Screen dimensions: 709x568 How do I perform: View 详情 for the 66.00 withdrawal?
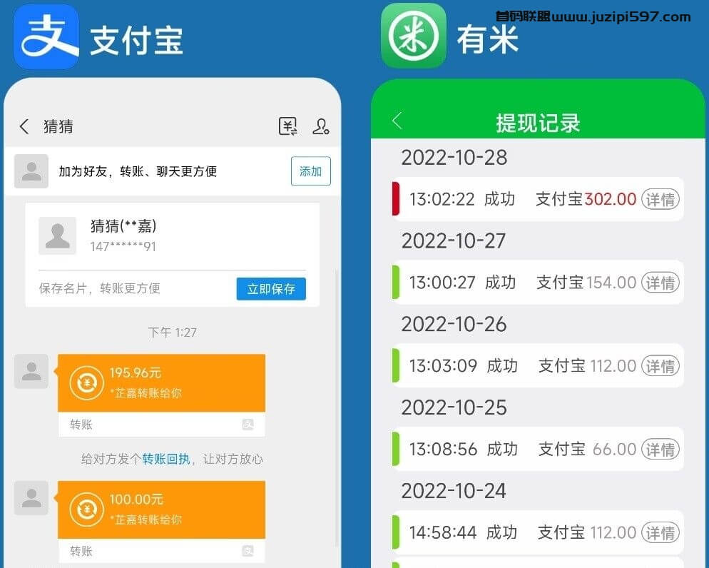[660, 449]
